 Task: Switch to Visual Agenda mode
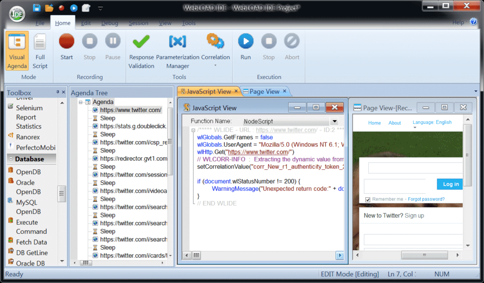pos(17,51)
